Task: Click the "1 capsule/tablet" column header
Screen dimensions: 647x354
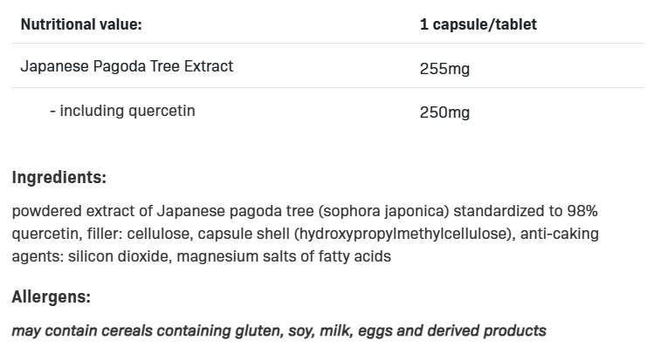Action: click(478, 24)
